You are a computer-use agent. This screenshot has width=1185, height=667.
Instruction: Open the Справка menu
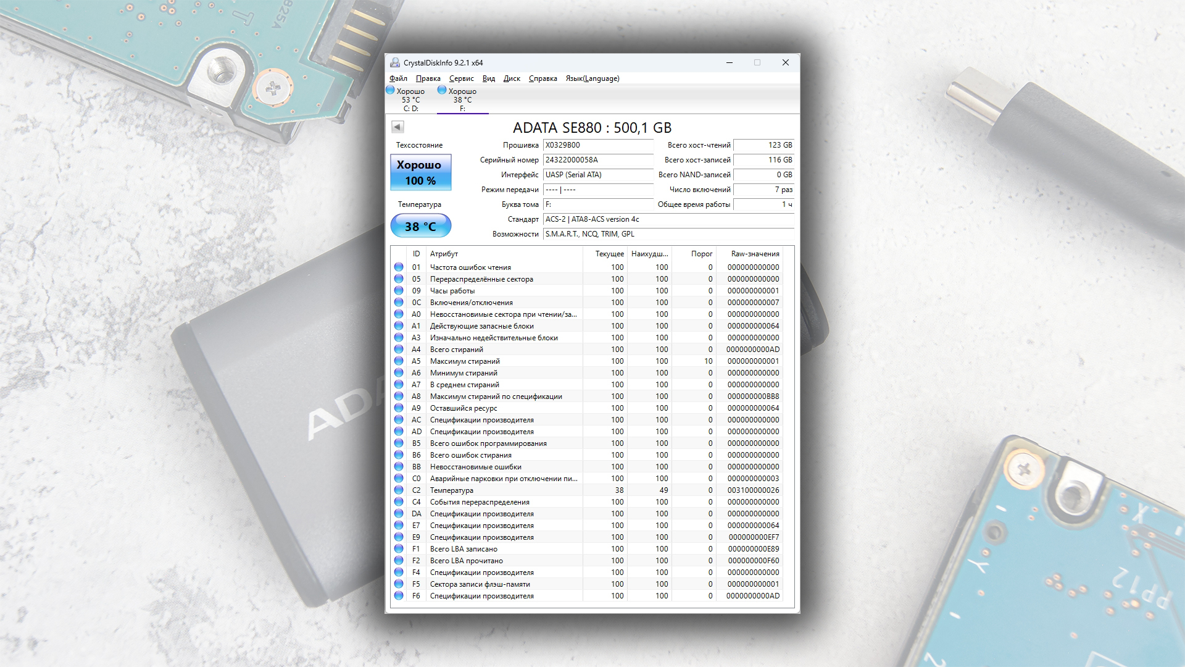click(x=543, y=78)
